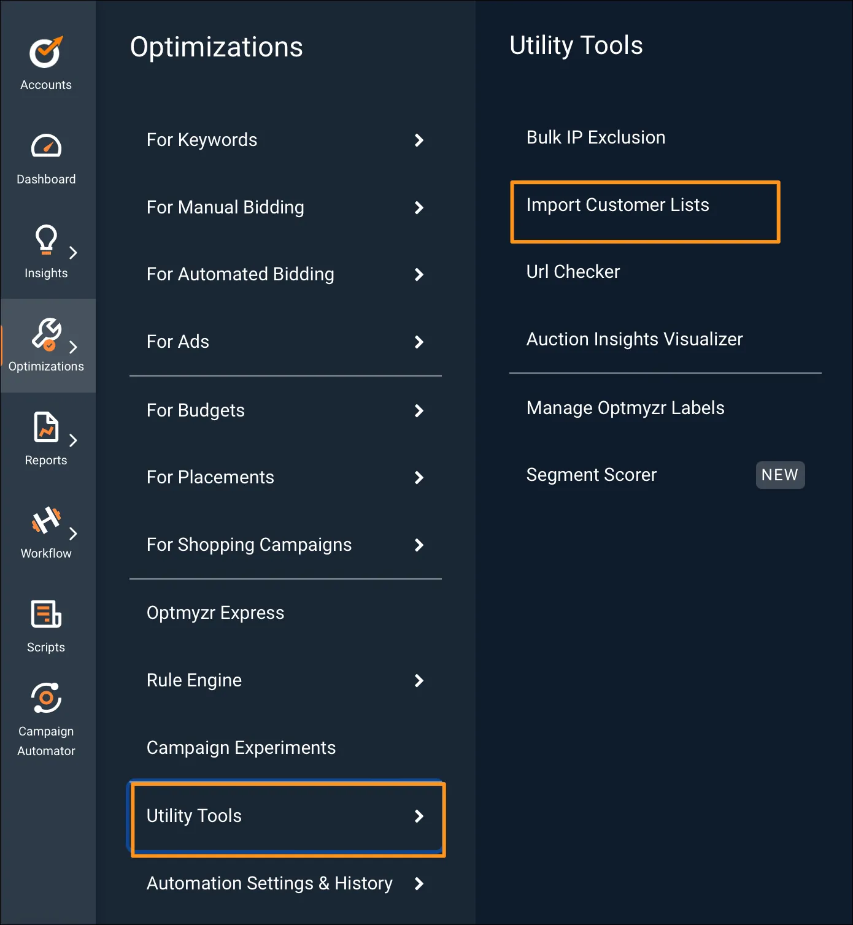Click the Accounts logo icon
Image resolution: width=853 pixels, height=925 pixels.
pos(46,52)
